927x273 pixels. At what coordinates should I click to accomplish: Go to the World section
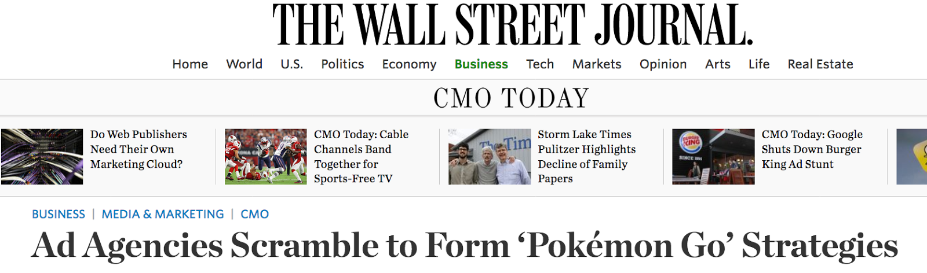244,64
